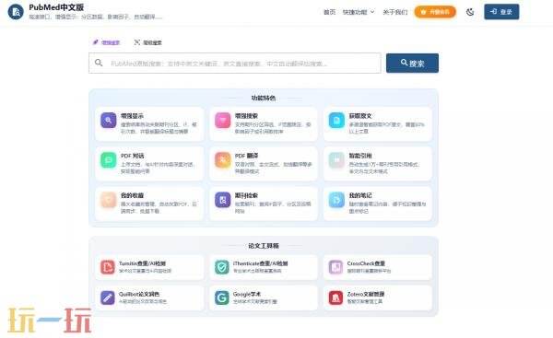Screen dimensions: 553x338
Task: Open the iThenticate查重/AI检测 link
Action: [x=260, y=263]
